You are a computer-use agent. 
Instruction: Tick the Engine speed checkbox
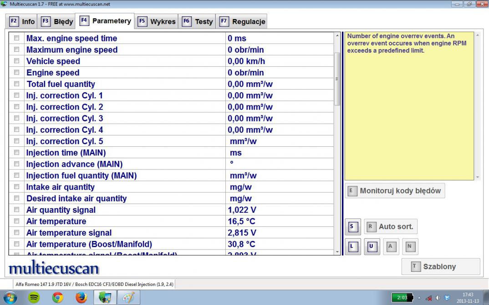click(x=17, y=72)
